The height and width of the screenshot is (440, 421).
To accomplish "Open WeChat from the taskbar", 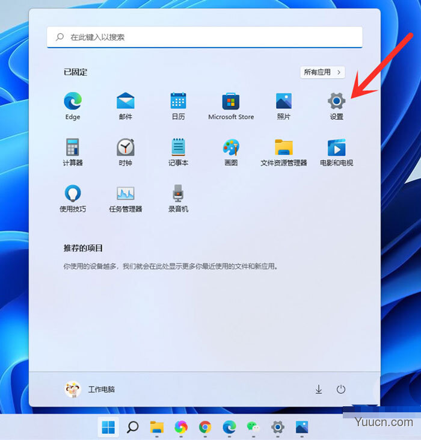I will (x=253, y=427).
